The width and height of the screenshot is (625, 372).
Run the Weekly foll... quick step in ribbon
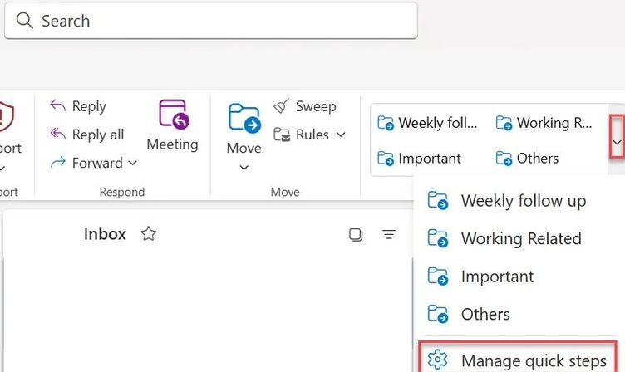(429, 123)
